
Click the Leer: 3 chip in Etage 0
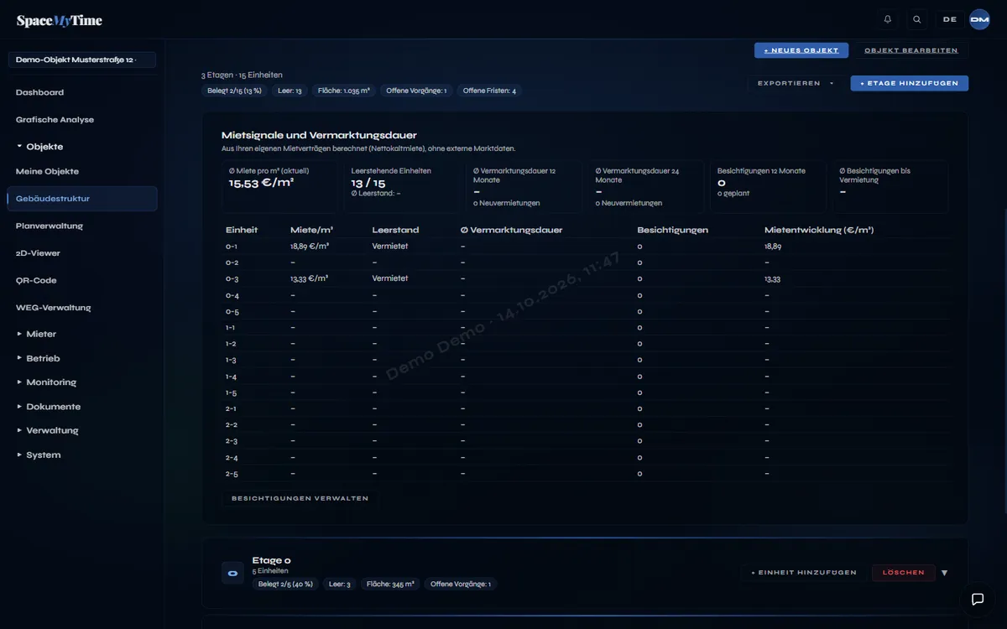[x=339, y=584]
